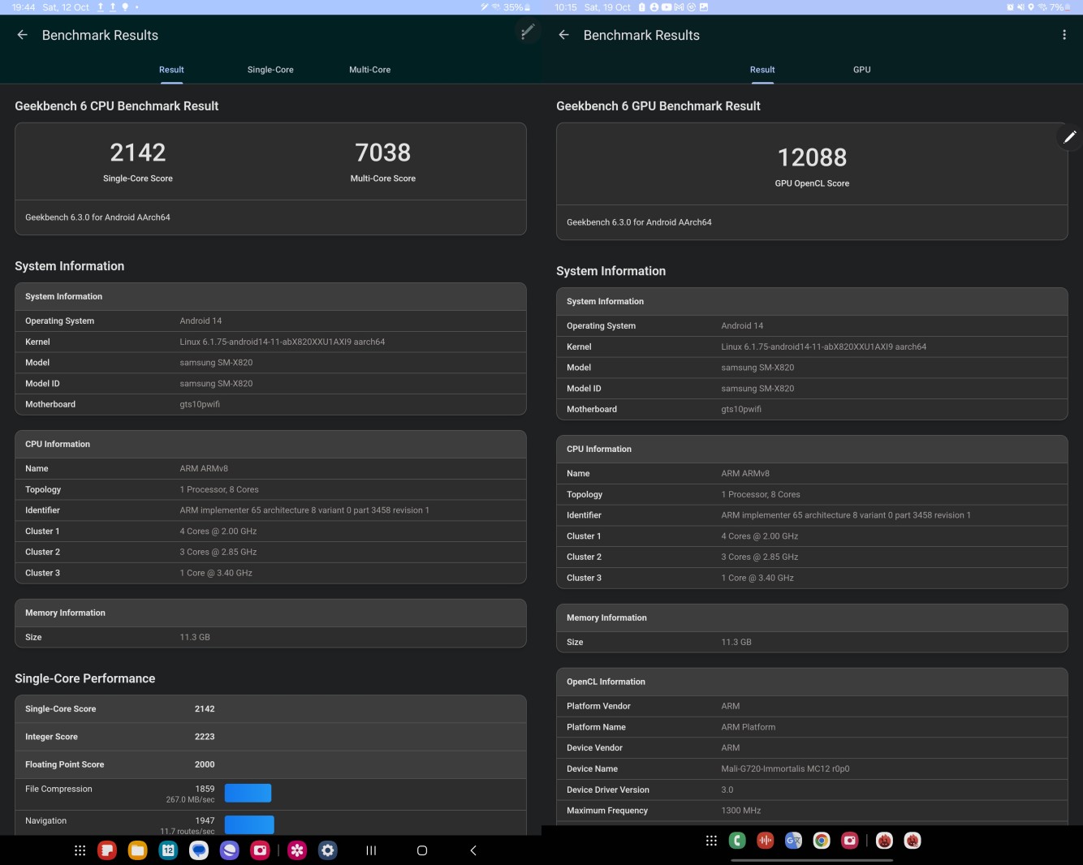This screenshot has height=865, width=1083.
Task: Select Maximum Frequency 1300 MHz row
Action: (x=812, y=811)
